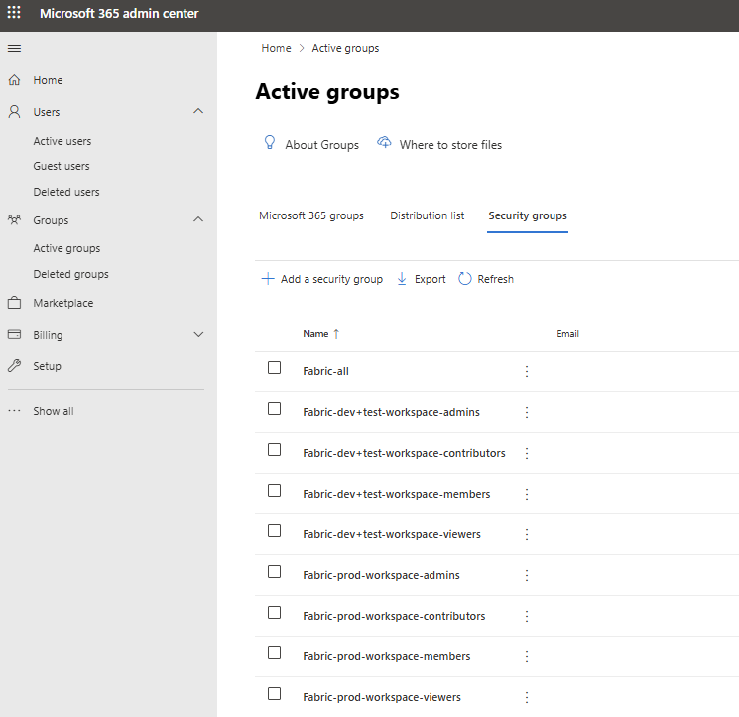Check the Fabric-prod-workspace-contributors checkbox
This screenshot has width=739, height=717.
275,613
